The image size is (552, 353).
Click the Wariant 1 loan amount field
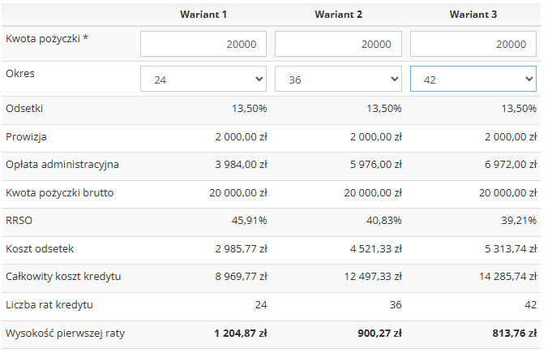point(203,44)
